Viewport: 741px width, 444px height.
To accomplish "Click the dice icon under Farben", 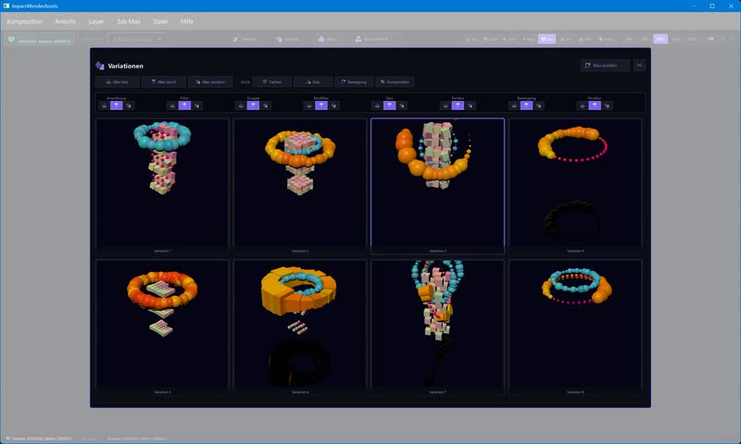I will (471, 105).
